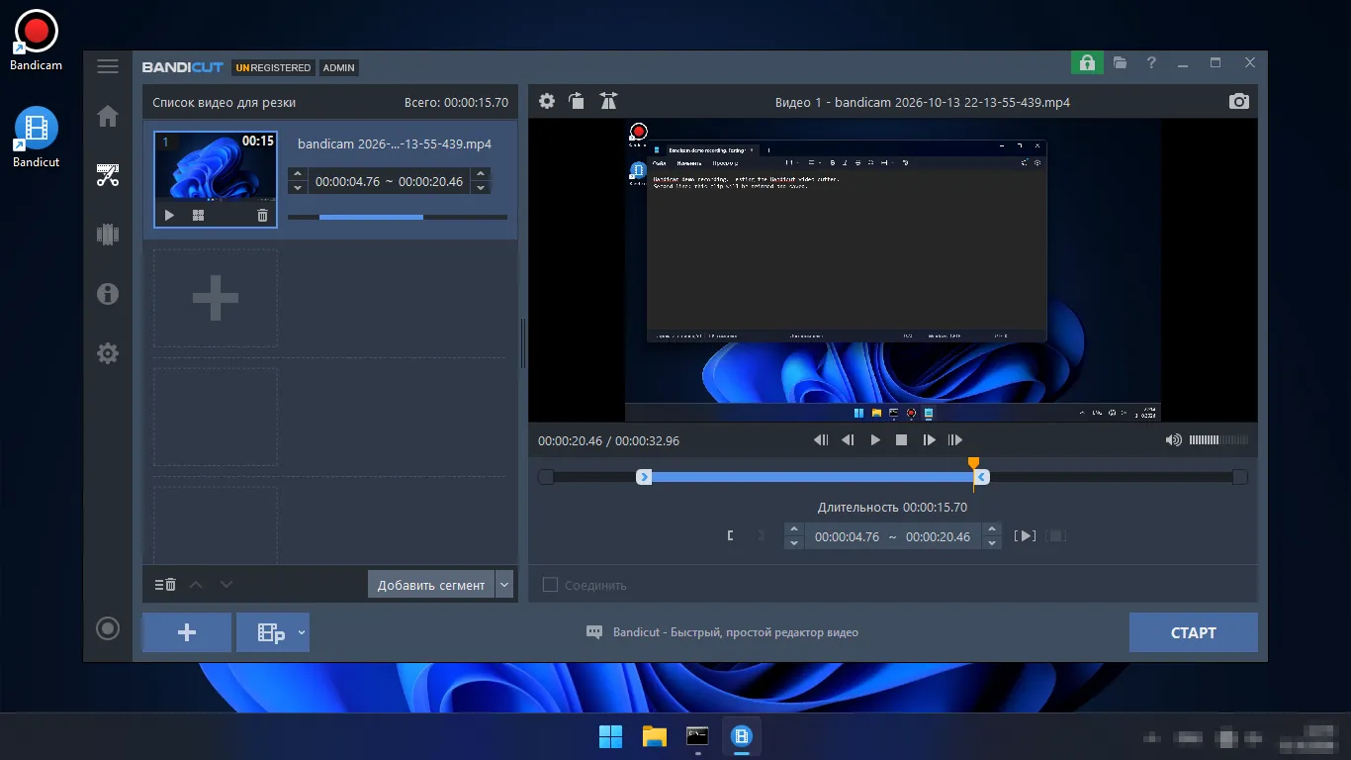Screen dimensions: 1351x760
Task: Launch Bandicam recorder from sidebar bottom
Action: pos(108,628)
